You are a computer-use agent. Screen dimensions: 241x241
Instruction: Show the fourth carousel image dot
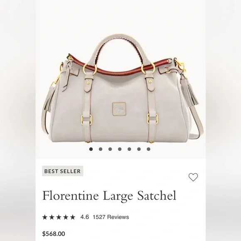120,149
